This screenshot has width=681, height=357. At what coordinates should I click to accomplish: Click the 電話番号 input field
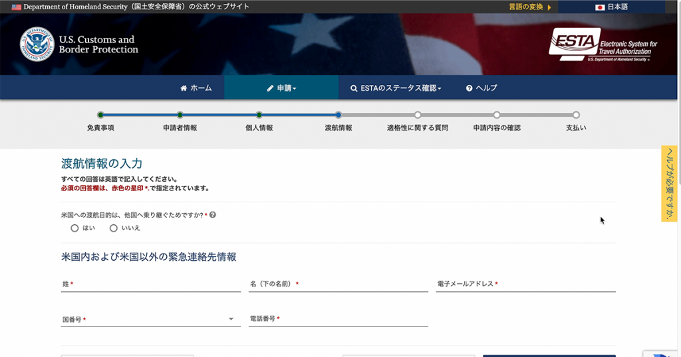pyautogui.click(x=338, y=319)
